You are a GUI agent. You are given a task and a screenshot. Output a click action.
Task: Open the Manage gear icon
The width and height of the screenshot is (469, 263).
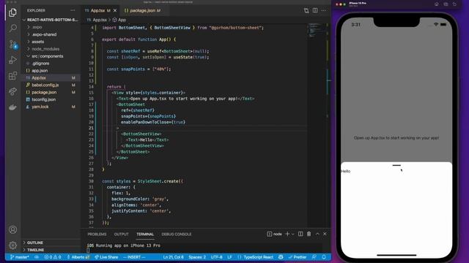tap(12, 245)
